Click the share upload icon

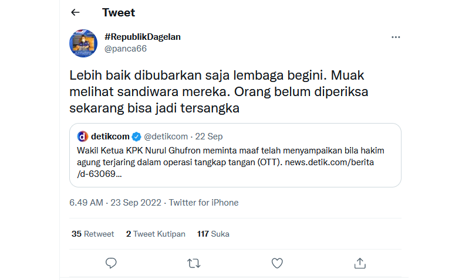360,263
